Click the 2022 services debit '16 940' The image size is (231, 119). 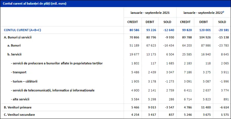click(x=206, y=54)
